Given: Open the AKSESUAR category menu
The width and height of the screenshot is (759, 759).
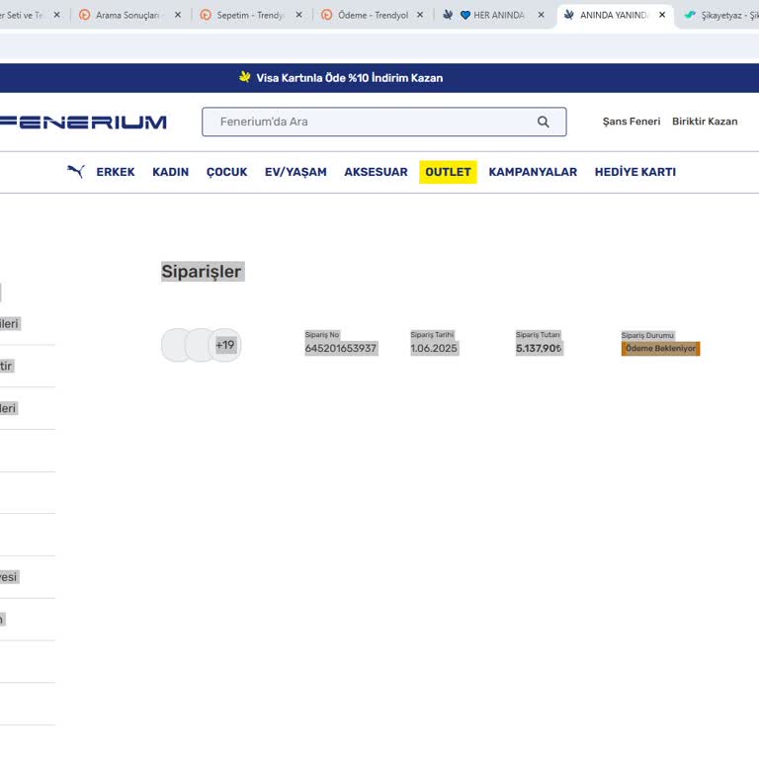Looking at the screenshot, I should [376, 172].
